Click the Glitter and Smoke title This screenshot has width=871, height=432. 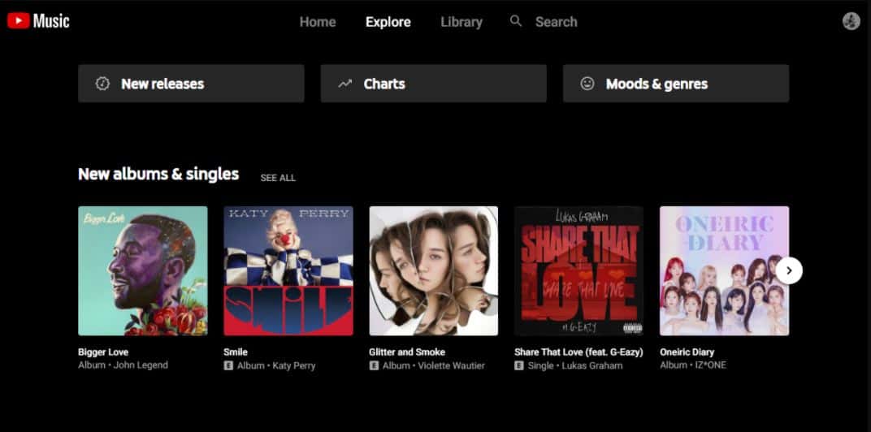[407, 352]
